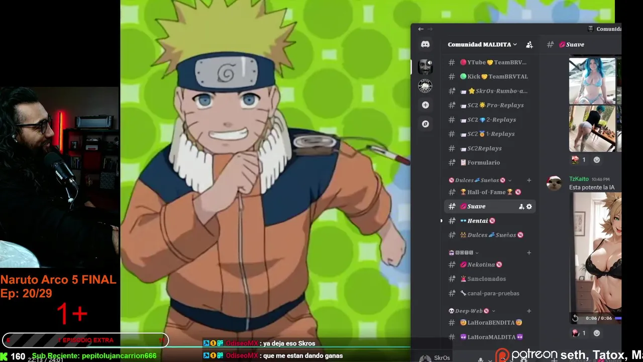Go back with the left arrow
Viewport: 643px width, 362px height.
click(421, 29)
